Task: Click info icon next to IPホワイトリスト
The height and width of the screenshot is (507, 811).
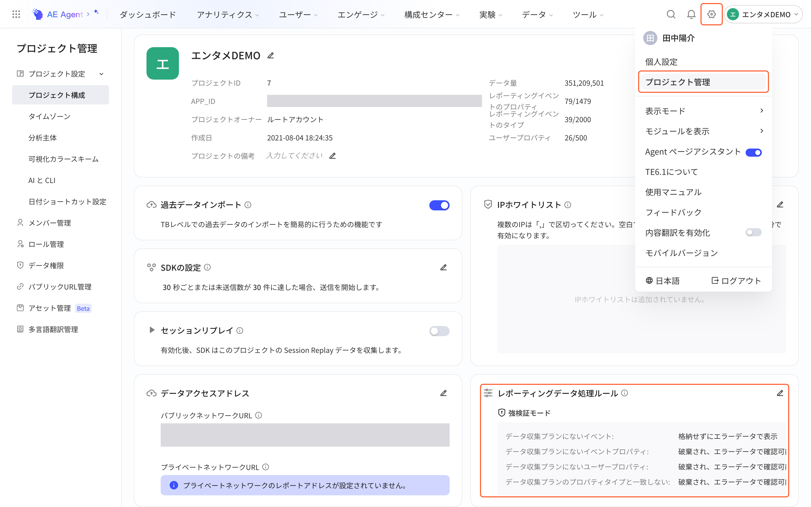Action: pyautogui.click(x=568, y=205)
